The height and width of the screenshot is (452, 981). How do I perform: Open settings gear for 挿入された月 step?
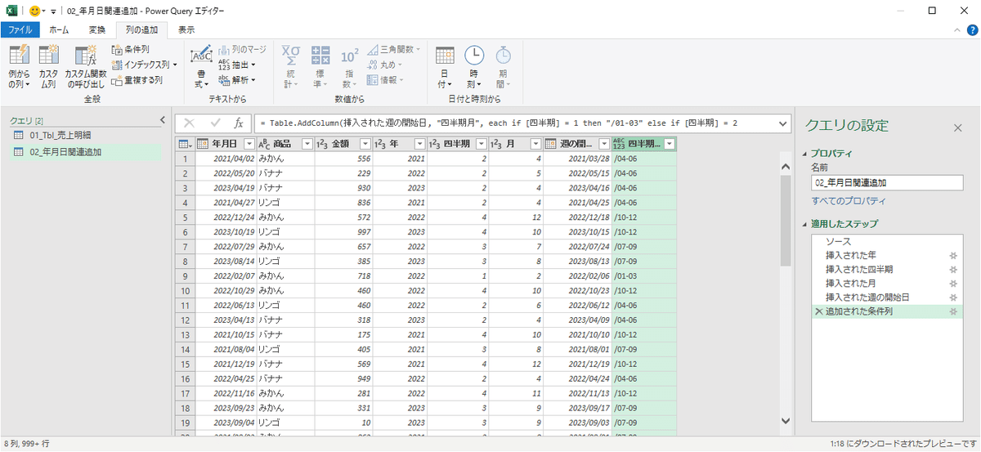coord(952,284)
